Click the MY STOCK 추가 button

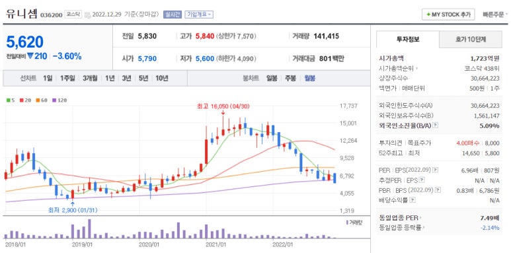448,15
